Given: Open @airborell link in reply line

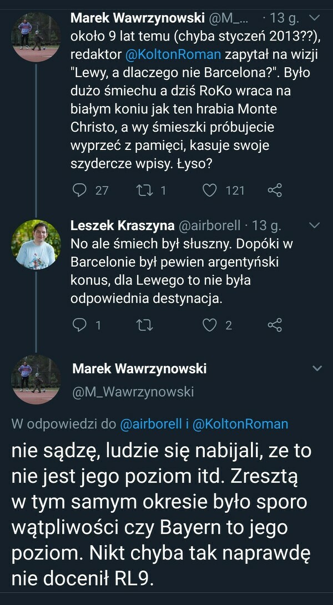Looking at the screenshot, I should pos(152,424).
